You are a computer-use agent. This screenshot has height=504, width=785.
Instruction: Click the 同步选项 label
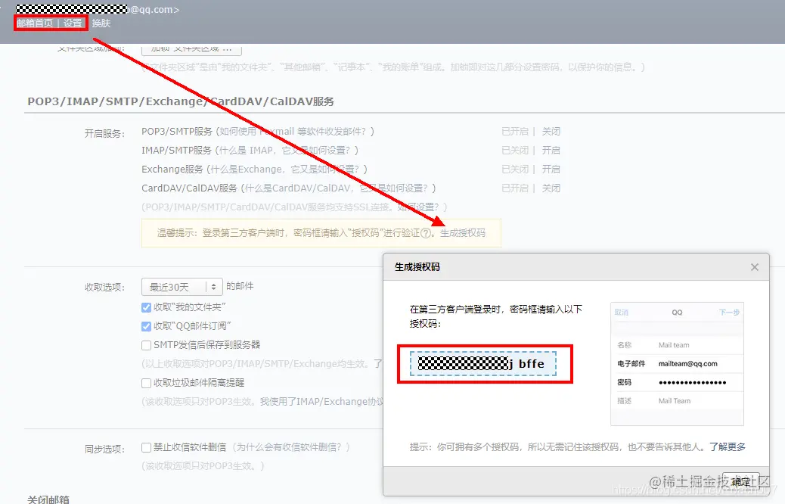[104, 449]
